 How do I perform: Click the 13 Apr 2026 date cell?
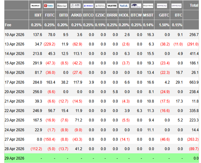coord(14,44)
